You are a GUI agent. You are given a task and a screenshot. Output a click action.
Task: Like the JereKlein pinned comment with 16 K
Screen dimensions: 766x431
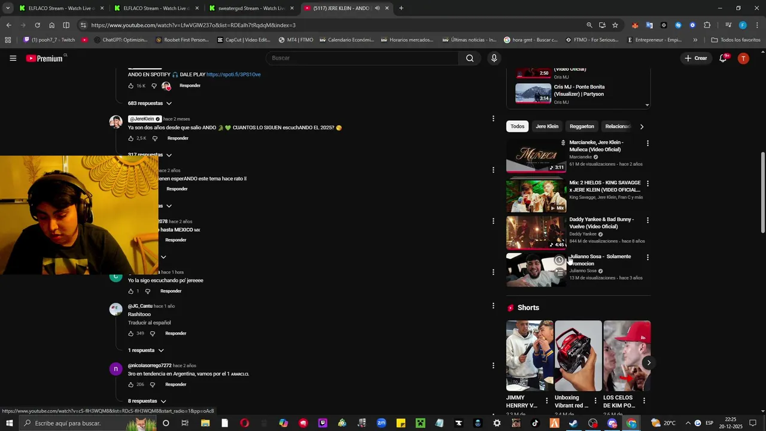tap(130, 86)
